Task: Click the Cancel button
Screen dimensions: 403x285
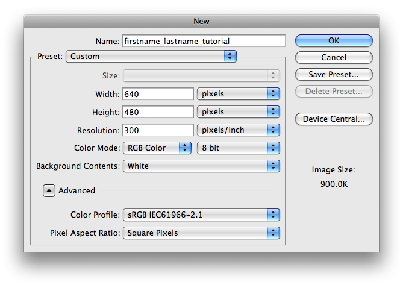Action: click(x=334, y=58)
